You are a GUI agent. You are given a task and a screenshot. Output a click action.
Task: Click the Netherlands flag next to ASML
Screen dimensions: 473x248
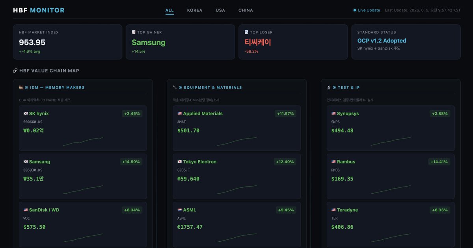click(x=180, y=210)
